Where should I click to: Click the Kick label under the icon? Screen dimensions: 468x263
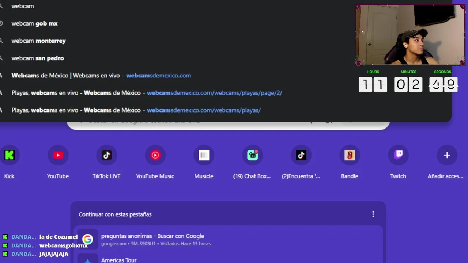[x=9, y=176]
